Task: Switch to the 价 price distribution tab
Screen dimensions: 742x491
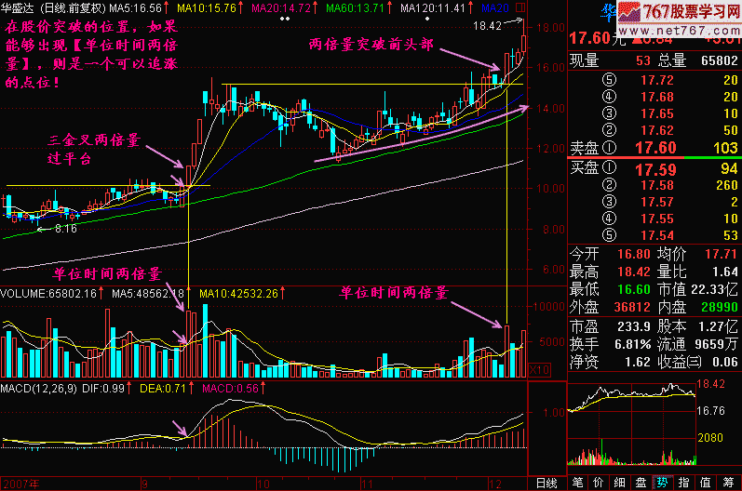Action: tap(598, 483)
